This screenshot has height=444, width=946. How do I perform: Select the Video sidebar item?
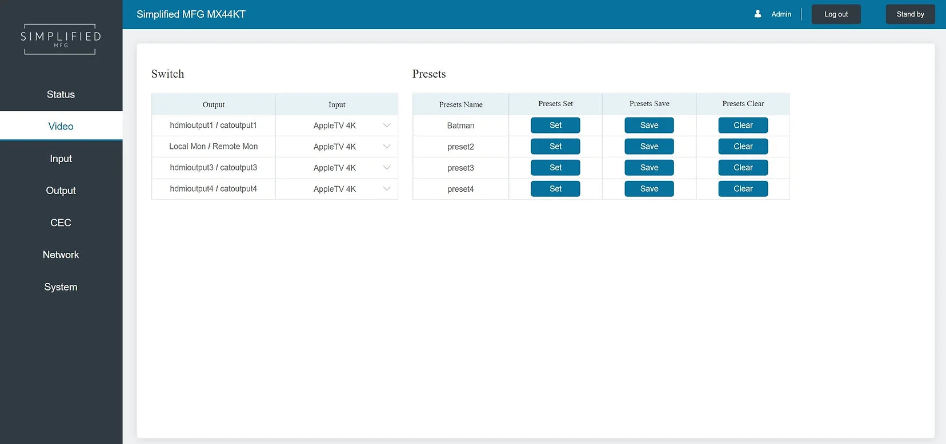point(61,126)
